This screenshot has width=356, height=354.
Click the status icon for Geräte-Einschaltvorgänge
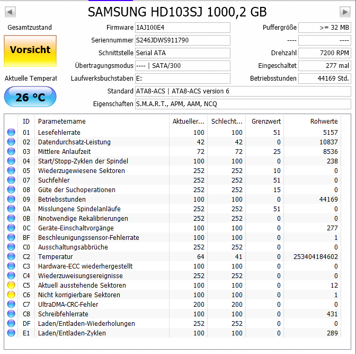tap(11, 228)
